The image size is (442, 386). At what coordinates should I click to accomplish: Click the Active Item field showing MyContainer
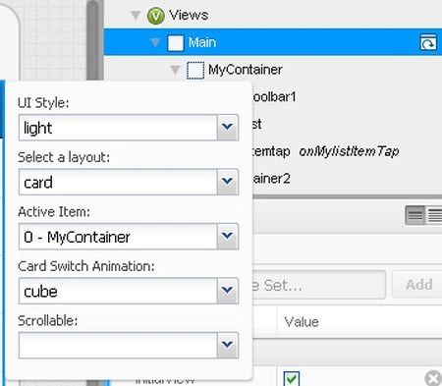pos(118,236)
